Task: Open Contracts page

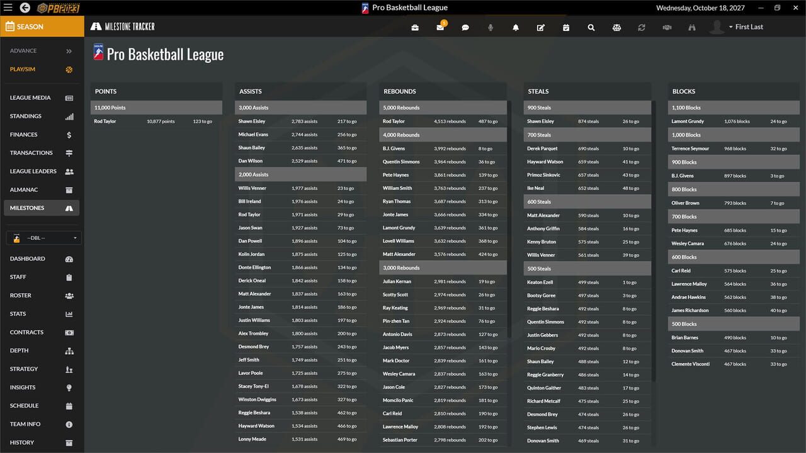Action: pyautogui.click(x=42, y=332)
